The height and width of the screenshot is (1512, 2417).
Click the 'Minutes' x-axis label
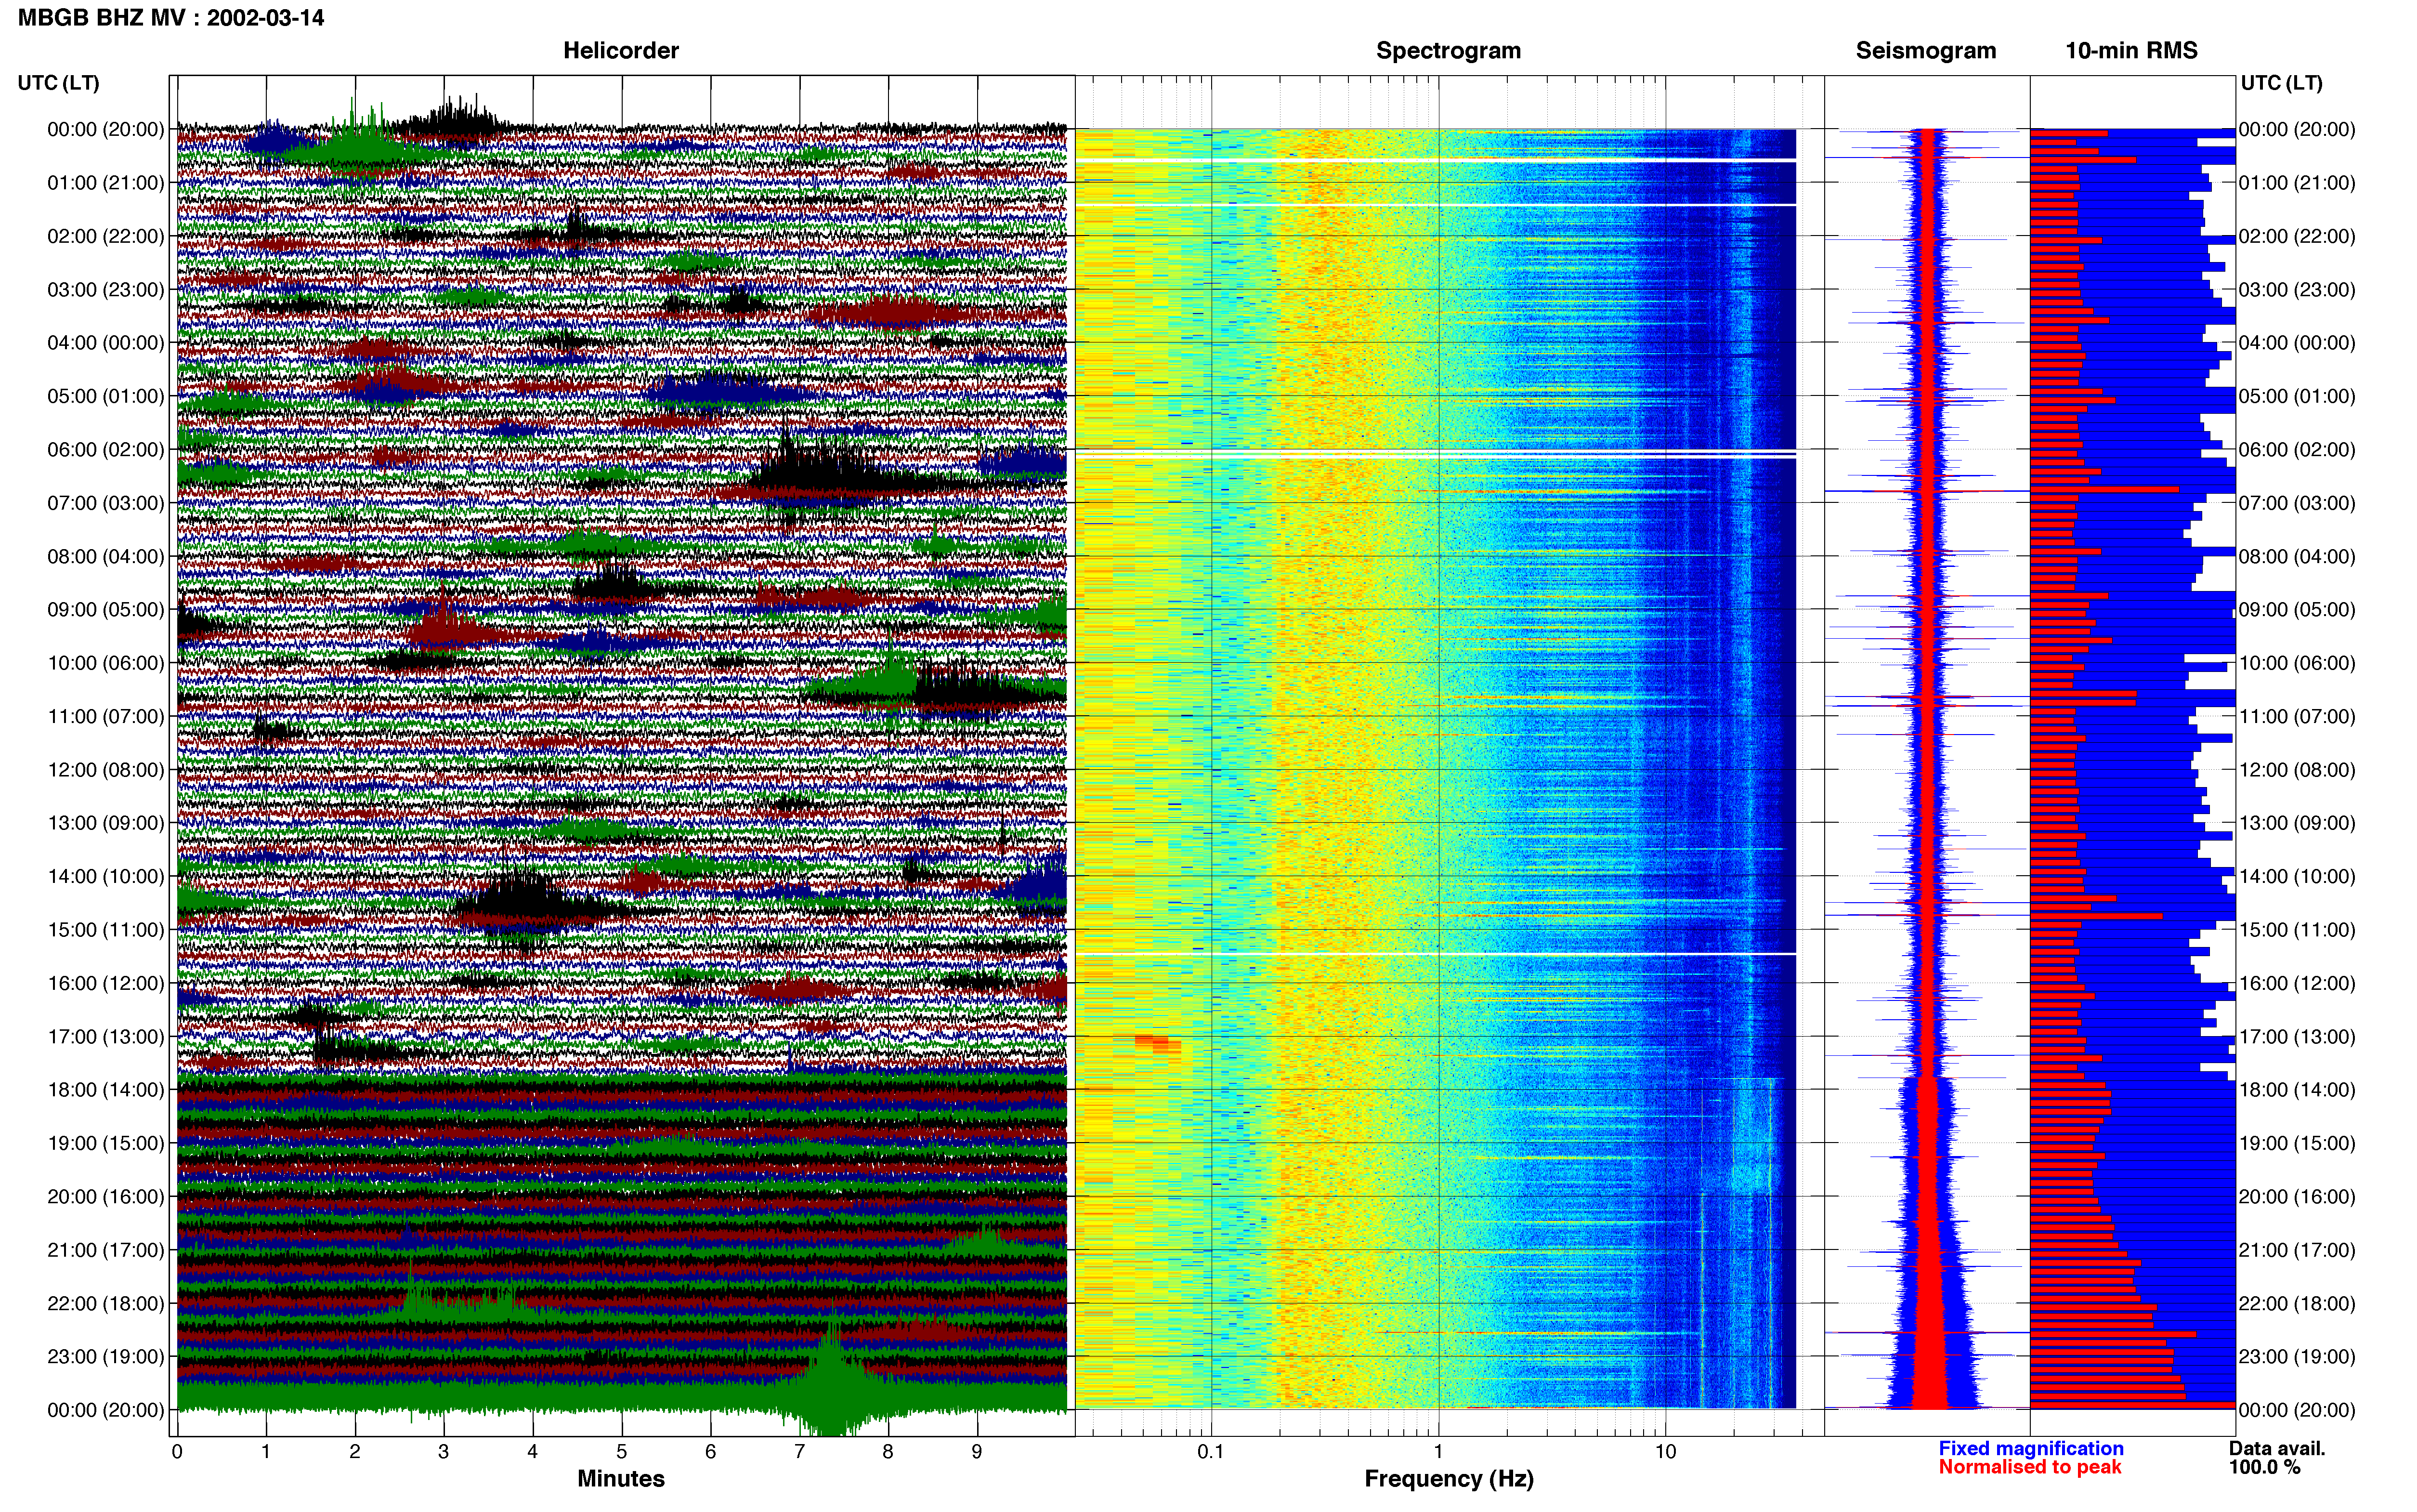[x=621, y=1479]
